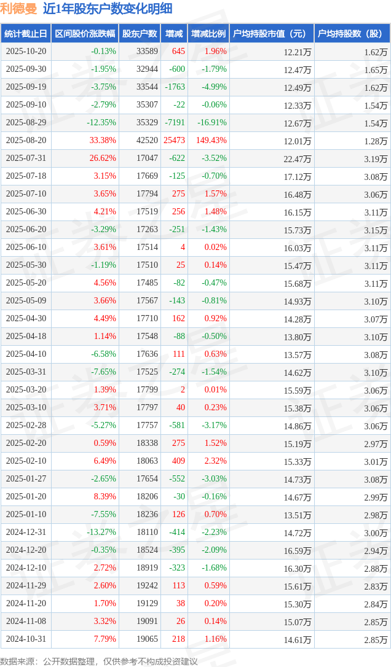The width and height of the screenshot is (391, 667).
Task: Click the 近1年股东户数变化明细 heading
Action: [108, 9]
